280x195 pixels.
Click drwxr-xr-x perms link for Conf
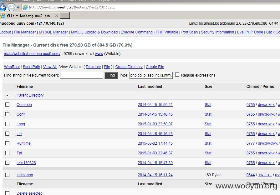266,114
